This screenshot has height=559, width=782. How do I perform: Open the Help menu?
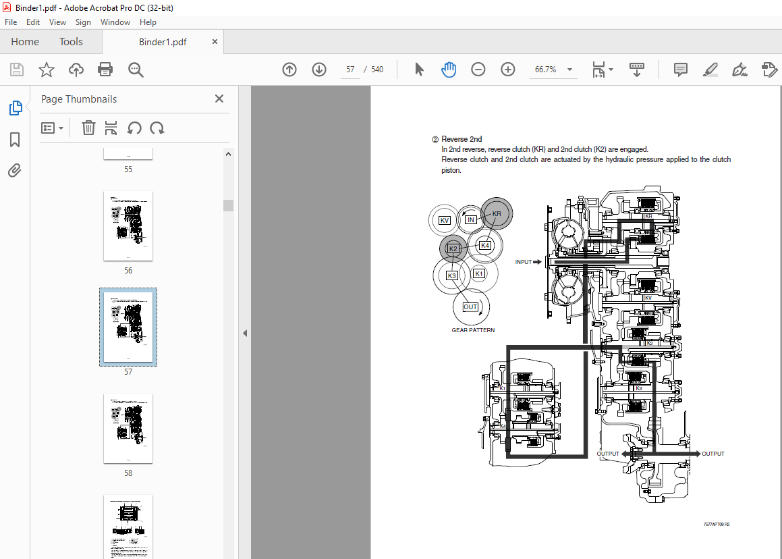148,22
